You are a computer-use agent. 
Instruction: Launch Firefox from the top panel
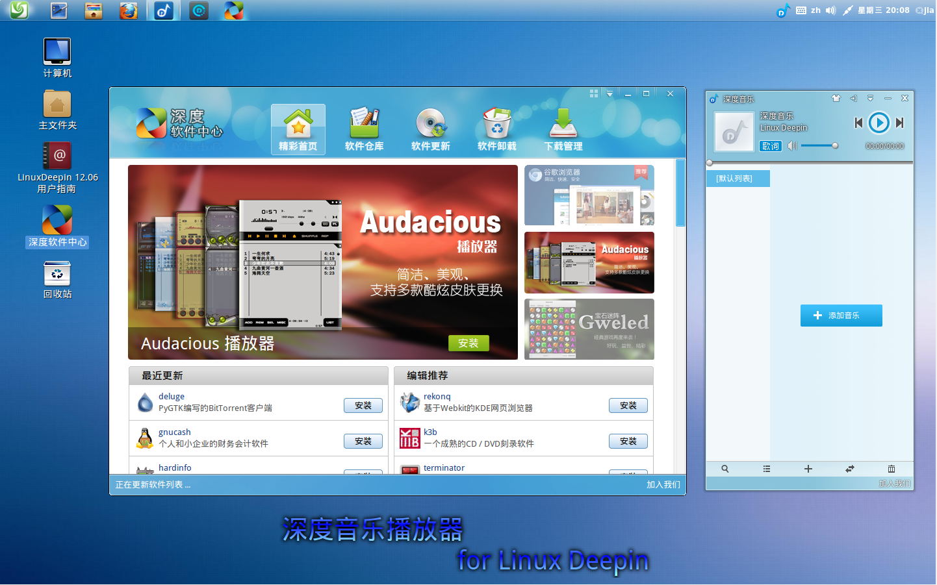[129, 10]
